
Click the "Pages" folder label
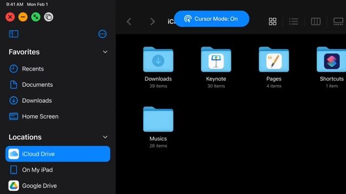[x=274, y=79]
